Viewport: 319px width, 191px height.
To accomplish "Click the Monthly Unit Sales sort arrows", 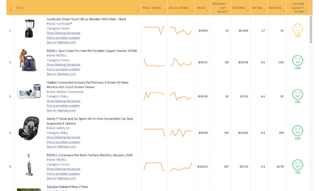I will [228, 11].
